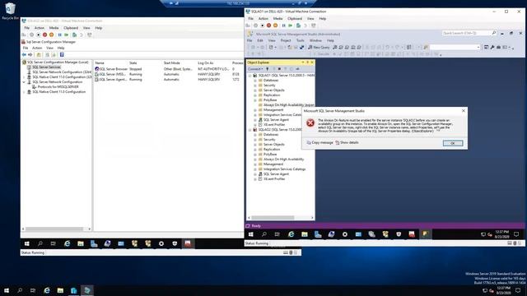Click shut down icon in SQLAG1 VM toolbar

(x=269, y=25)
